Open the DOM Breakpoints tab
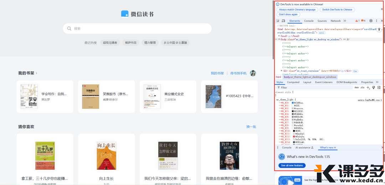The width and height of the screenshot is (385, 185). click(x=347, y=82)
